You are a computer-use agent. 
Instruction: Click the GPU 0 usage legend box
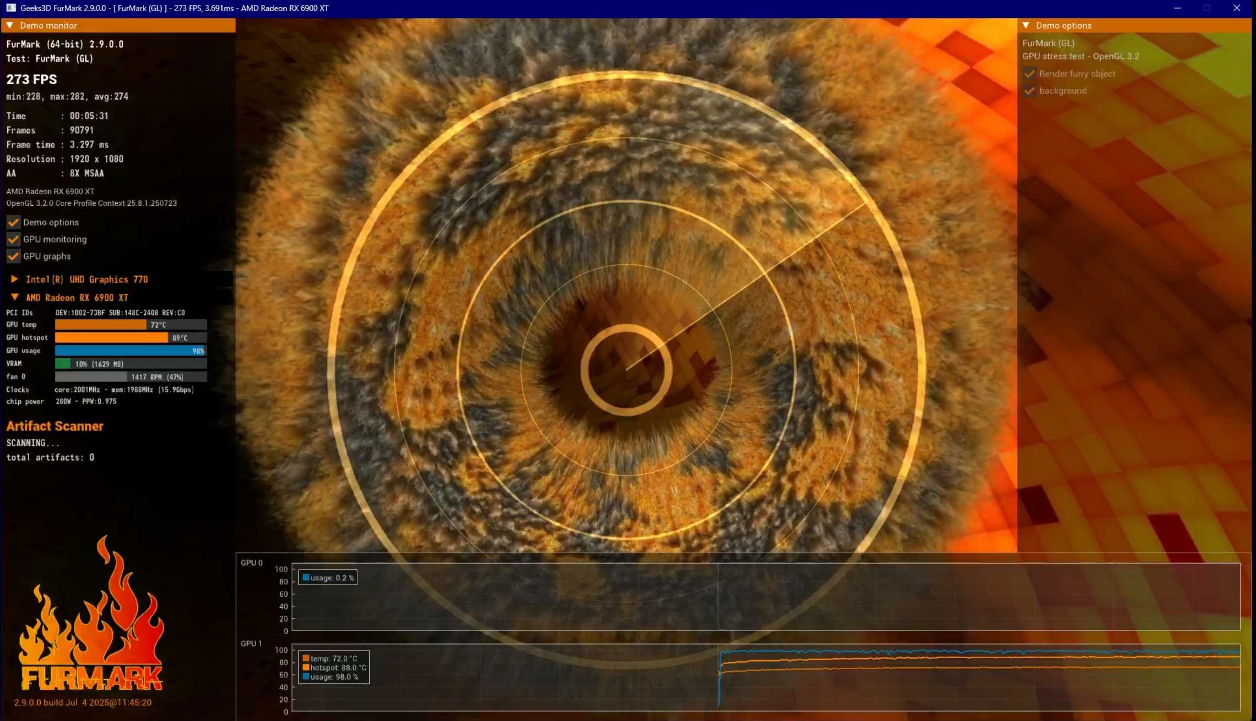click(328, 577)
